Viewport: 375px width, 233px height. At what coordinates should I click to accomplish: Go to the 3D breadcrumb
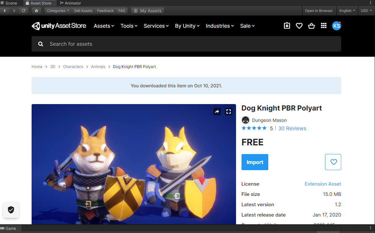click(x=53, y=67)
